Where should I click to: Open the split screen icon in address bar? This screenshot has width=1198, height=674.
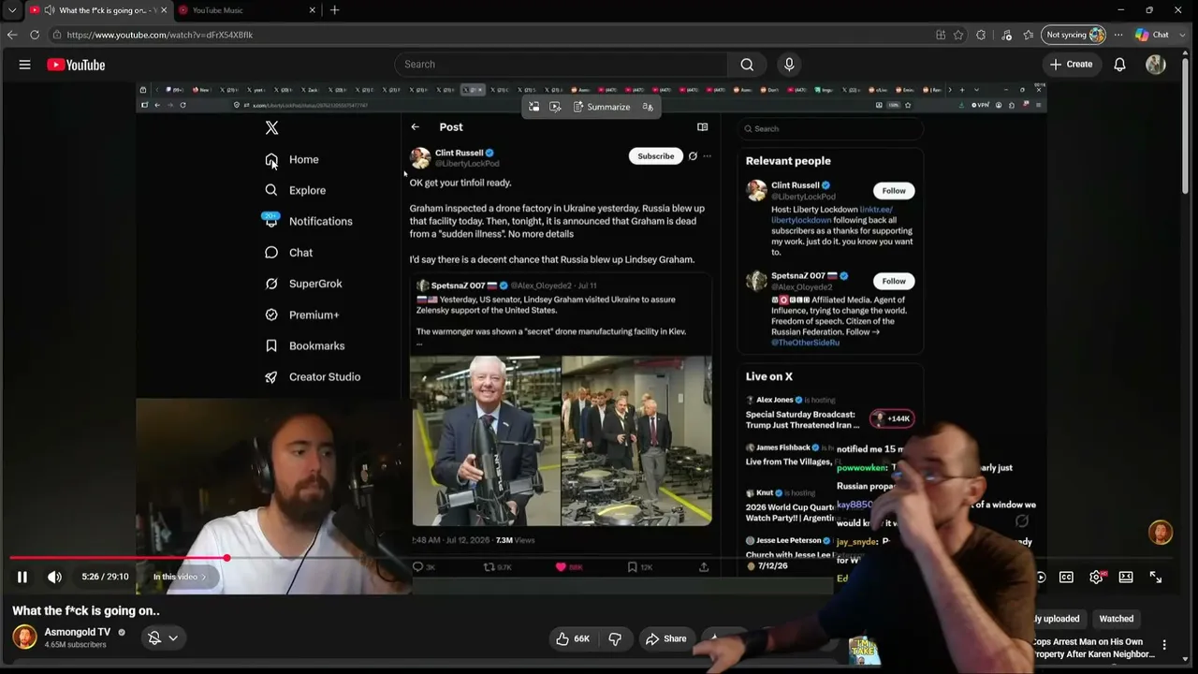coord(941,35)
